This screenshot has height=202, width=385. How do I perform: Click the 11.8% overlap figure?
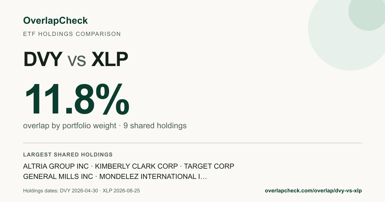click(x=77, y=99)
